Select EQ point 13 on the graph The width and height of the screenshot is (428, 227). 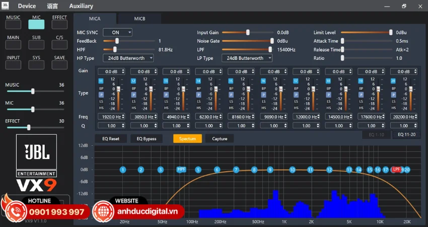click(349, 170)
